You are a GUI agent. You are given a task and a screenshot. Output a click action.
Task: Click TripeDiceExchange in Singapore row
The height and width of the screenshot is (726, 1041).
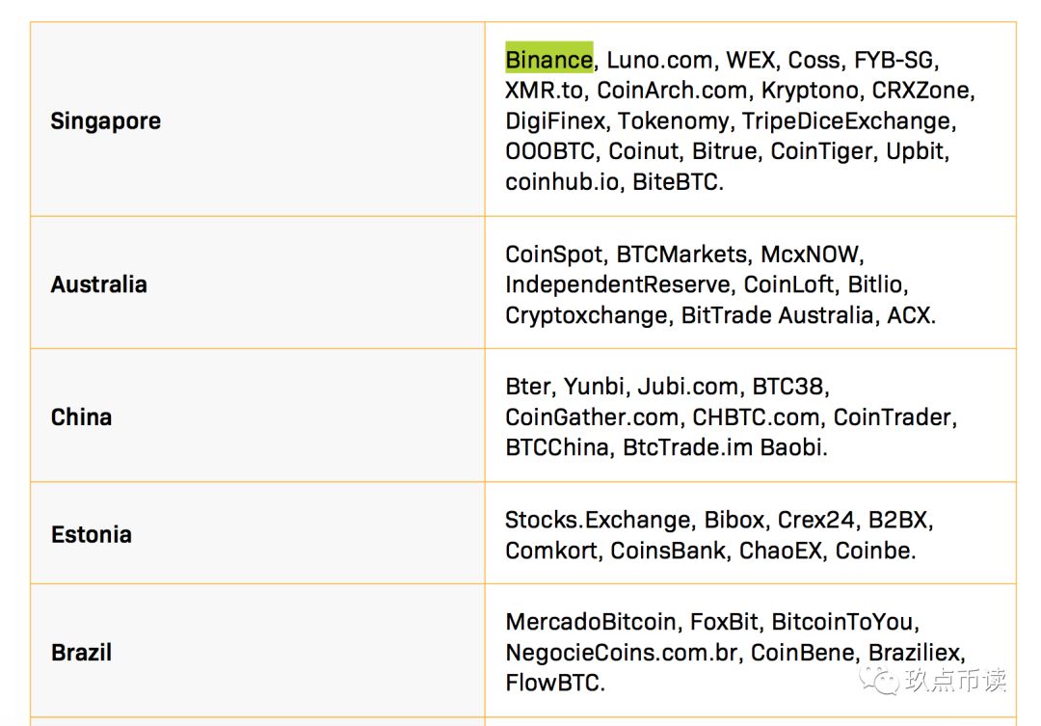coord(846,121)
